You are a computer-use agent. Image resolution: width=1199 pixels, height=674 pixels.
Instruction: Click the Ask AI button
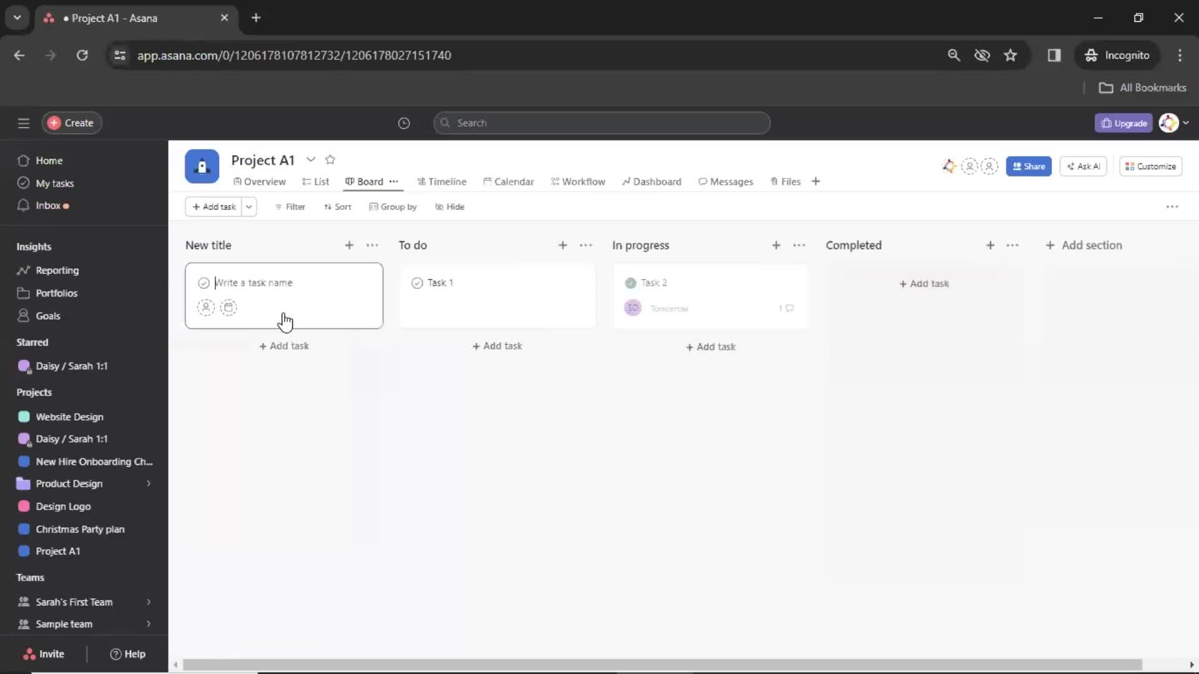click(x=1083, y=166)
